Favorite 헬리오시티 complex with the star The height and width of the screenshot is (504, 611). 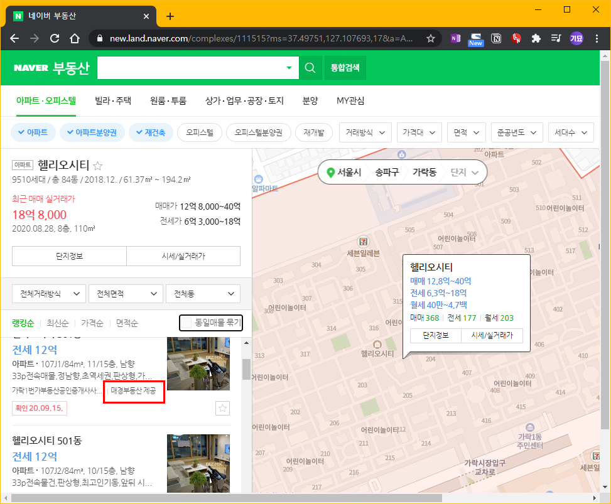[x=98, y=166]
